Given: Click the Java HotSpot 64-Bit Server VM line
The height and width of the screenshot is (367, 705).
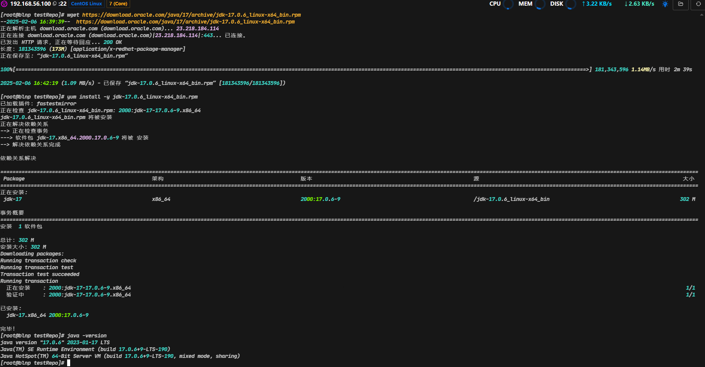Looking at the screenshot, I should click(x=120, y=356).
